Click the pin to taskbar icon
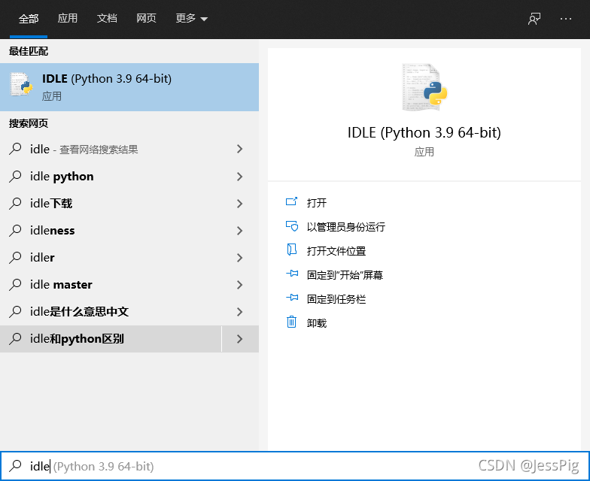This screenshot has height=481, width=590. click(x=292, y=298)
